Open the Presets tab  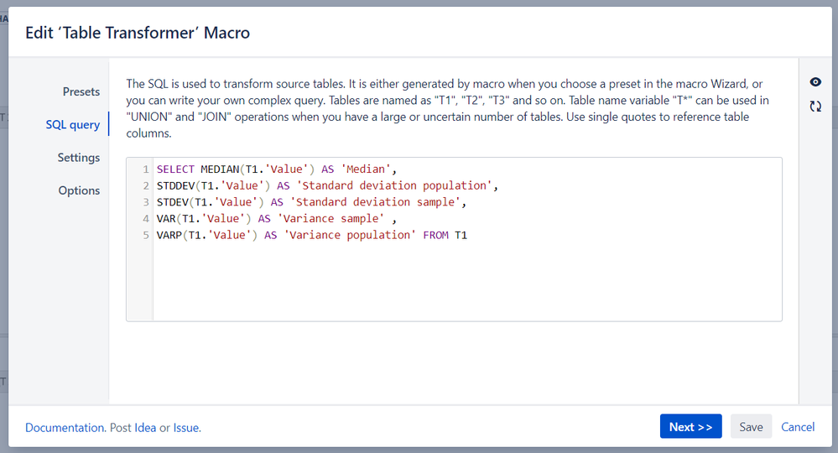click(81, 92)
